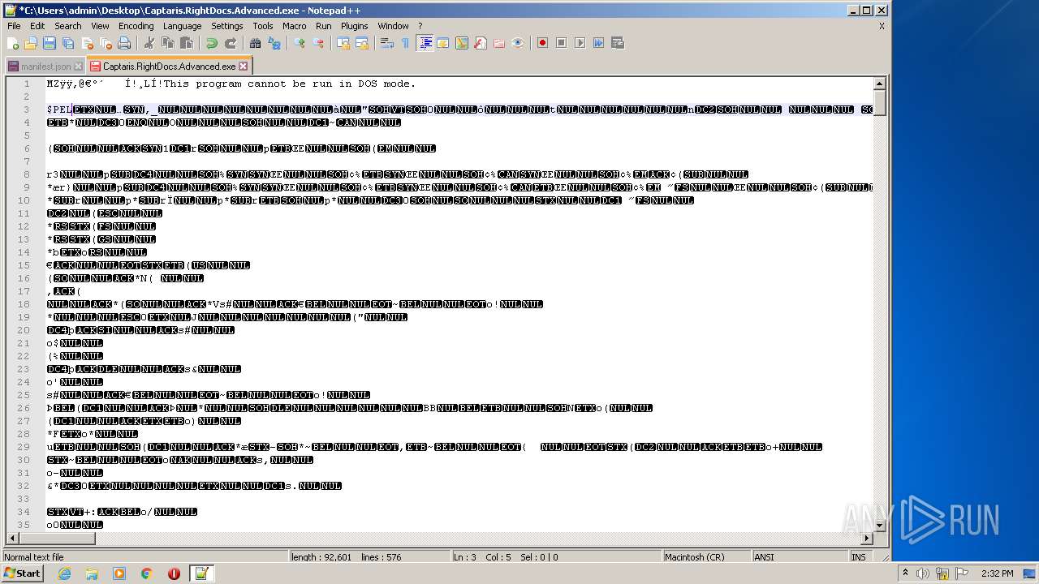Click the Stop macro recording button
The image size is (1039, 584).
pyautogui.click(x=561, y=43)
